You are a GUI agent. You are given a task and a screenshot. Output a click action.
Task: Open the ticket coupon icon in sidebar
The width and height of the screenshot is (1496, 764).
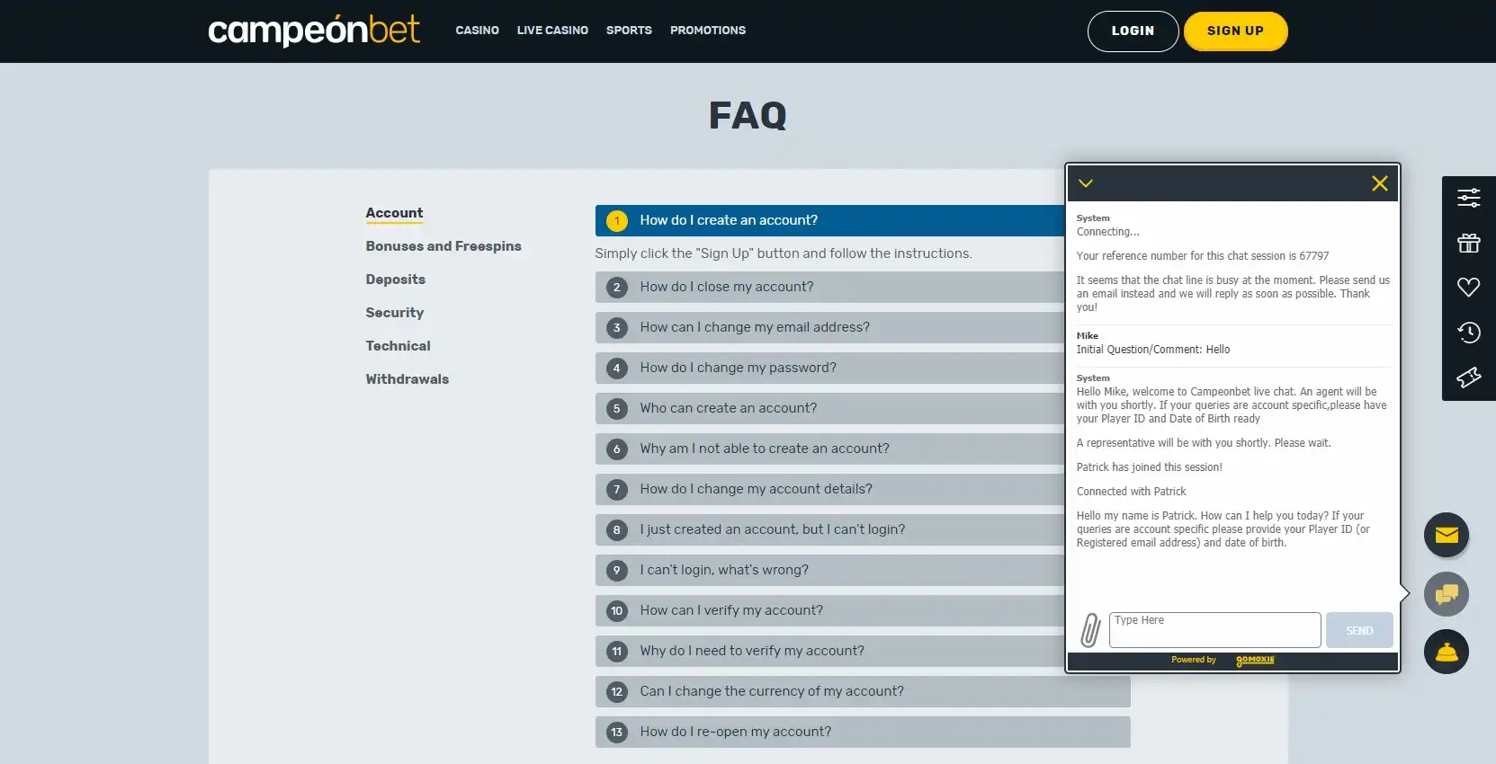[1468, 378]
